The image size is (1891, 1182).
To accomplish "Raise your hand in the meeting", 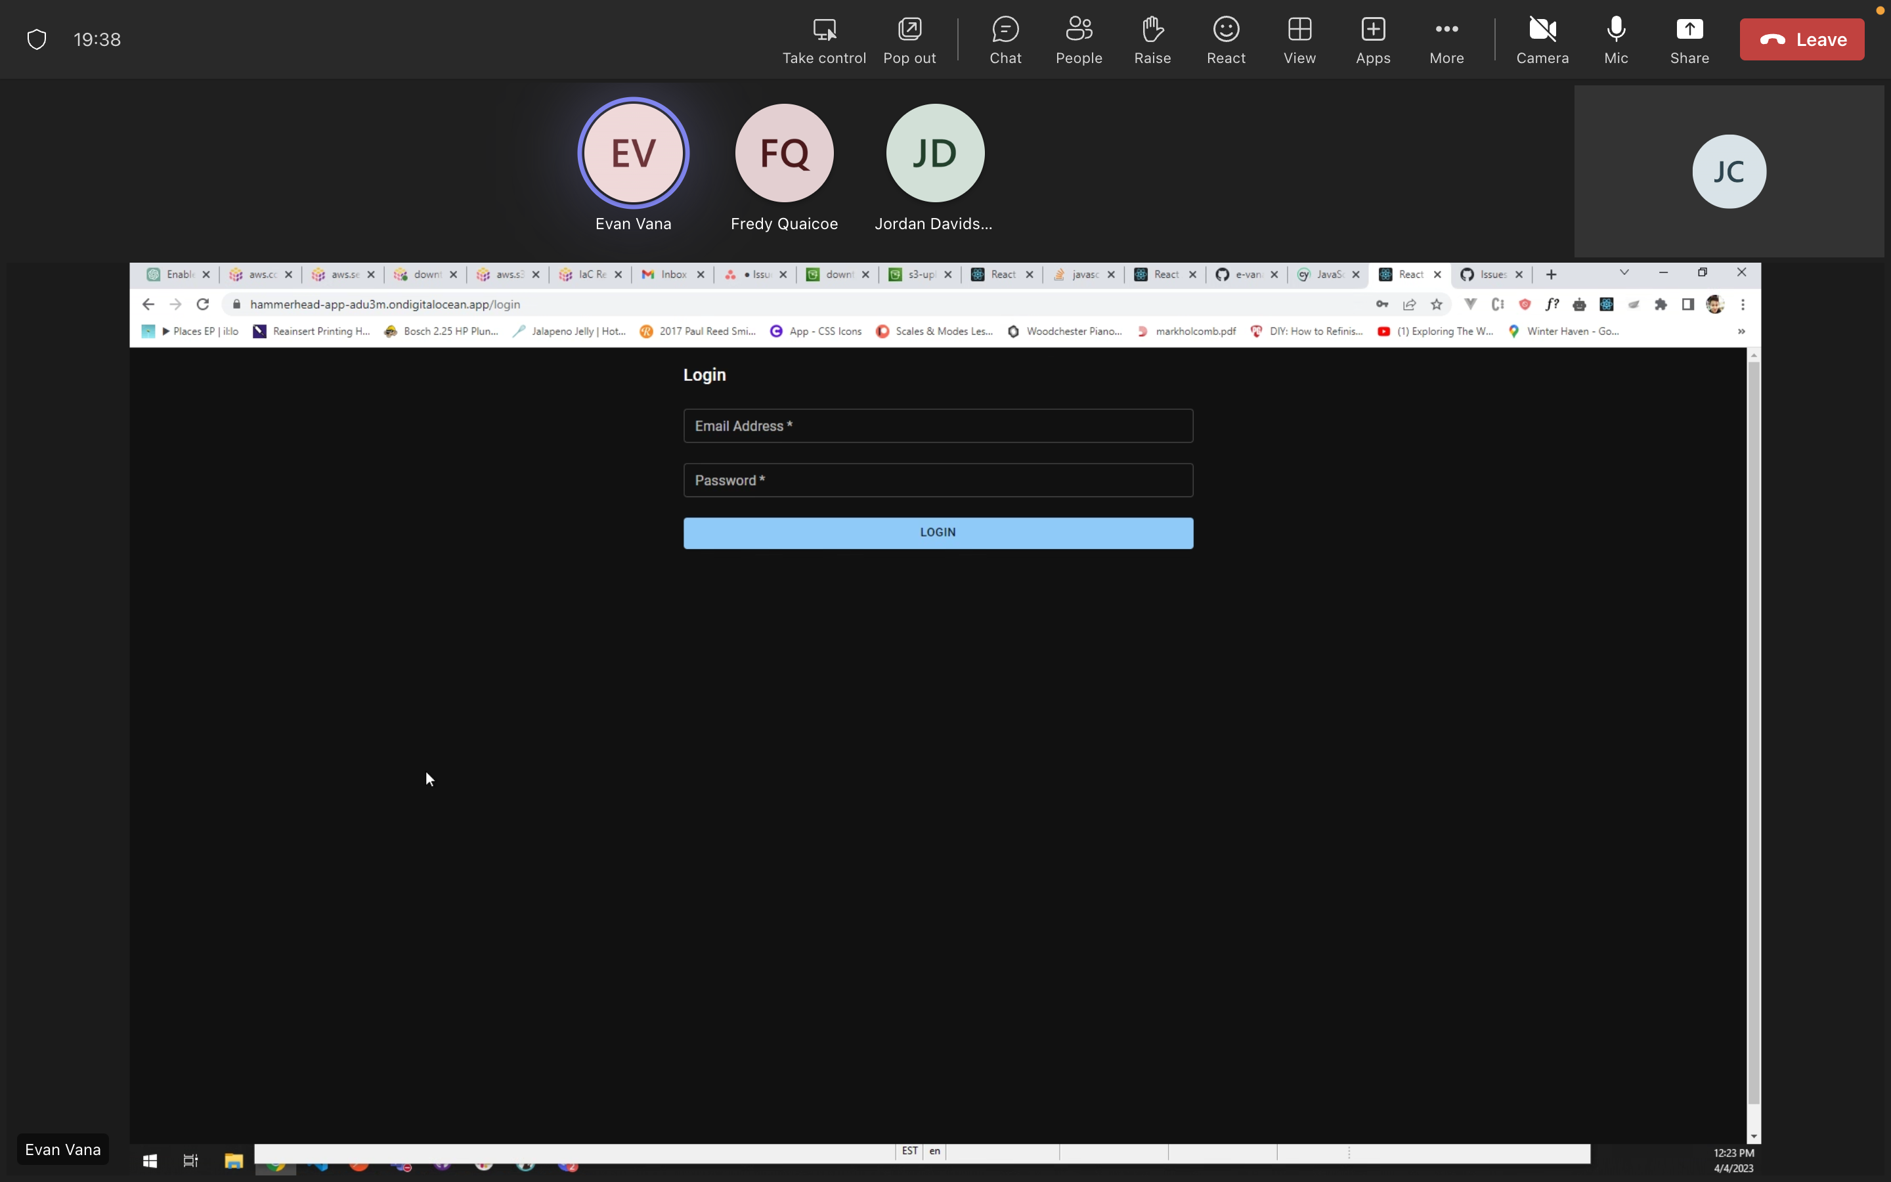I will point(1152,39).
